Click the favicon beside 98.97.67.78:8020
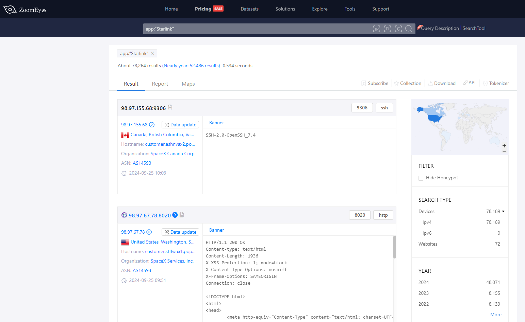This screenshot has height=322, width=525. click(124, 215)
